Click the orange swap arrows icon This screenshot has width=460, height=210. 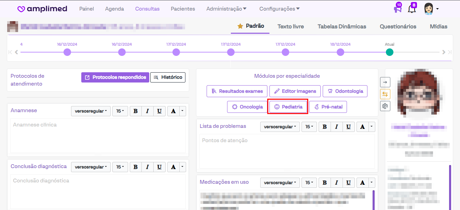click(385, 94)
